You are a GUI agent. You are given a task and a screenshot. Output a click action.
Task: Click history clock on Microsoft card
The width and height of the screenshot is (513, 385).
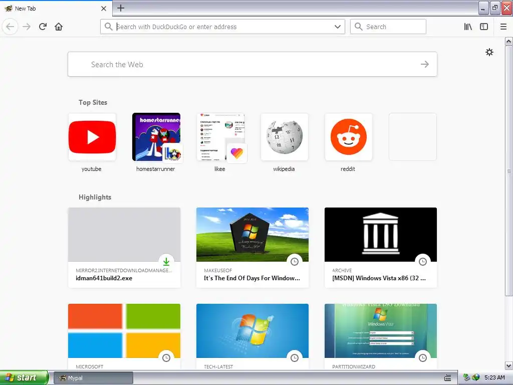coord(166,358)
